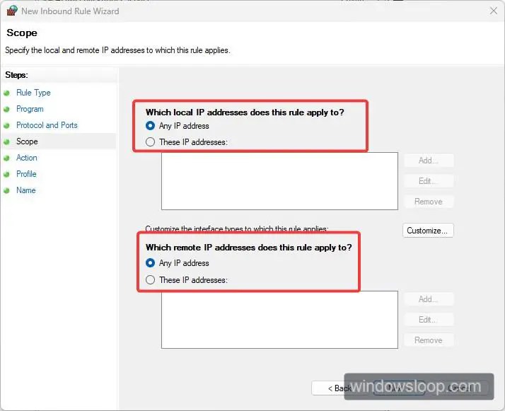Click the green bullet beside Action
The image size is (505, 411).
tap(7, 158)
